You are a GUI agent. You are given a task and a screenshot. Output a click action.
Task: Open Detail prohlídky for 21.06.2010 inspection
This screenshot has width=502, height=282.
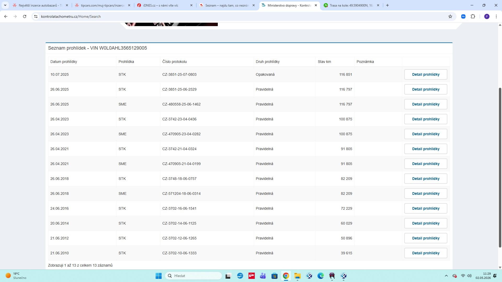[426, 253]
